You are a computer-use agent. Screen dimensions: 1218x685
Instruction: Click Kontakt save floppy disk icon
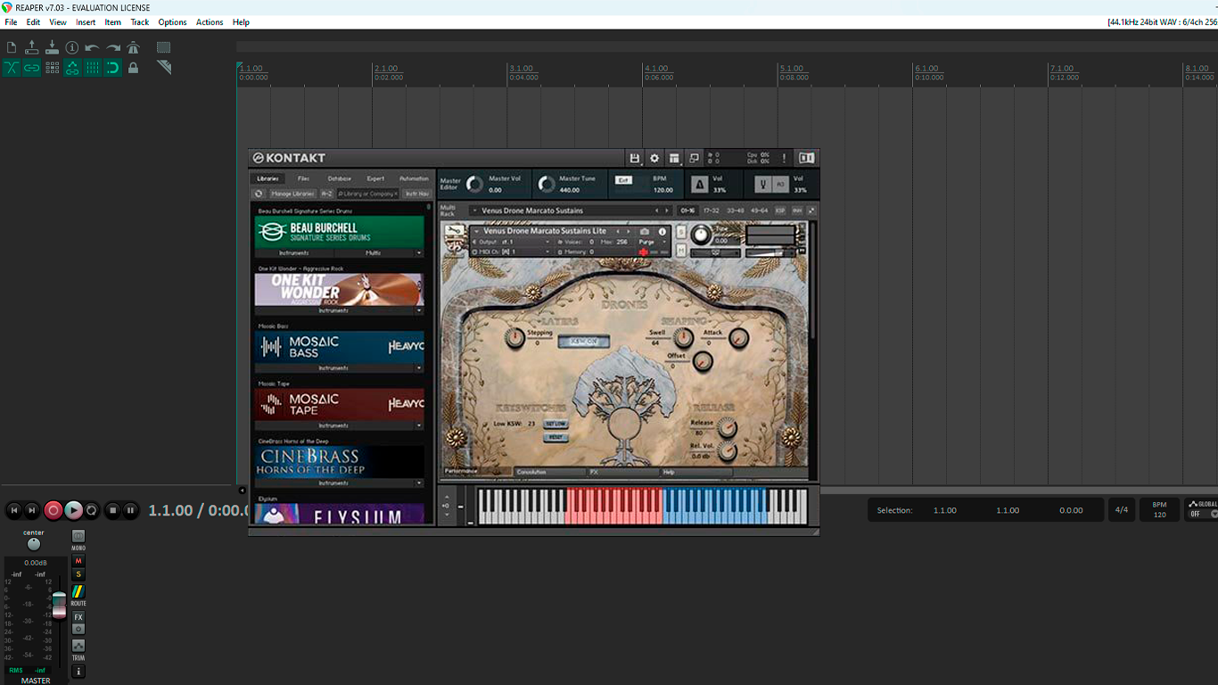[635, 158]
